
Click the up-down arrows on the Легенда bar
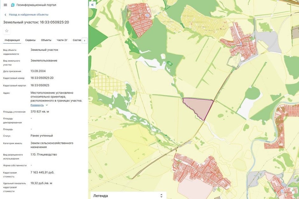[x=161, y=196]
